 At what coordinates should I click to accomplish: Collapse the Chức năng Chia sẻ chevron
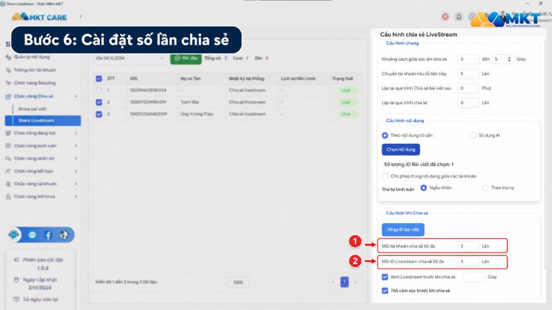pos(76,96)
